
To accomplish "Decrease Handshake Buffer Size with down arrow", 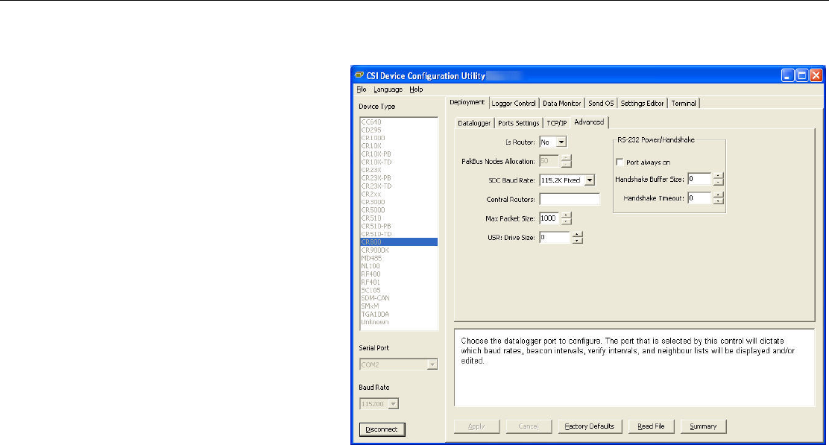I will (x=718, y=183).
